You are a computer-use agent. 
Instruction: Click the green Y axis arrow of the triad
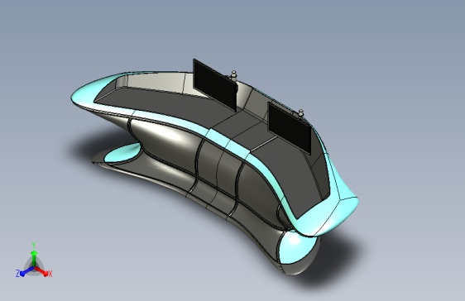tap(34, 259)
